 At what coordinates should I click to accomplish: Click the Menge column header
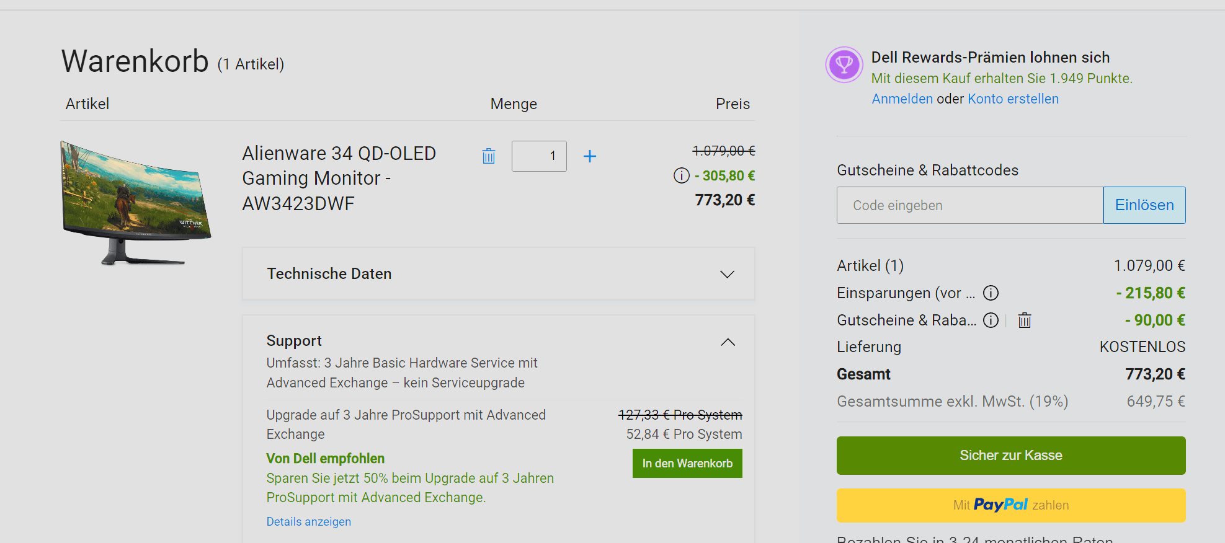514,104
